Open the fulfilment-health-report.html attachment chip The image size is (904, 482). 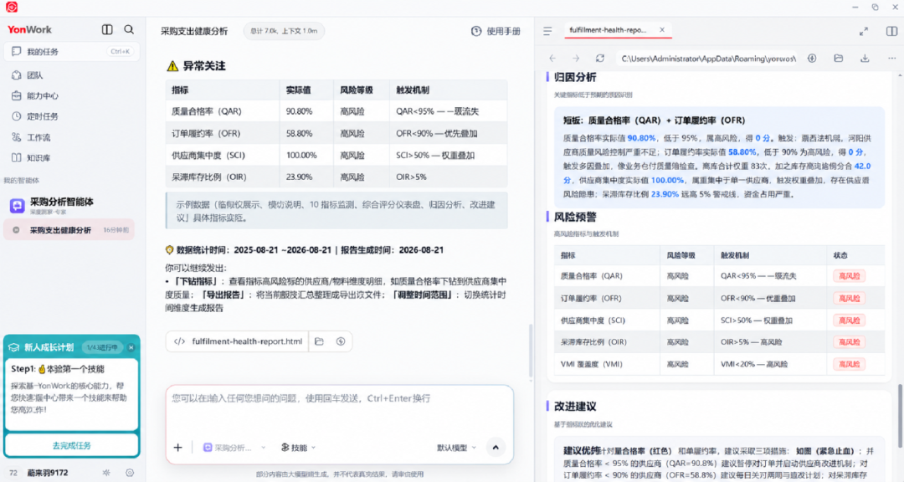tap(238, 341)
